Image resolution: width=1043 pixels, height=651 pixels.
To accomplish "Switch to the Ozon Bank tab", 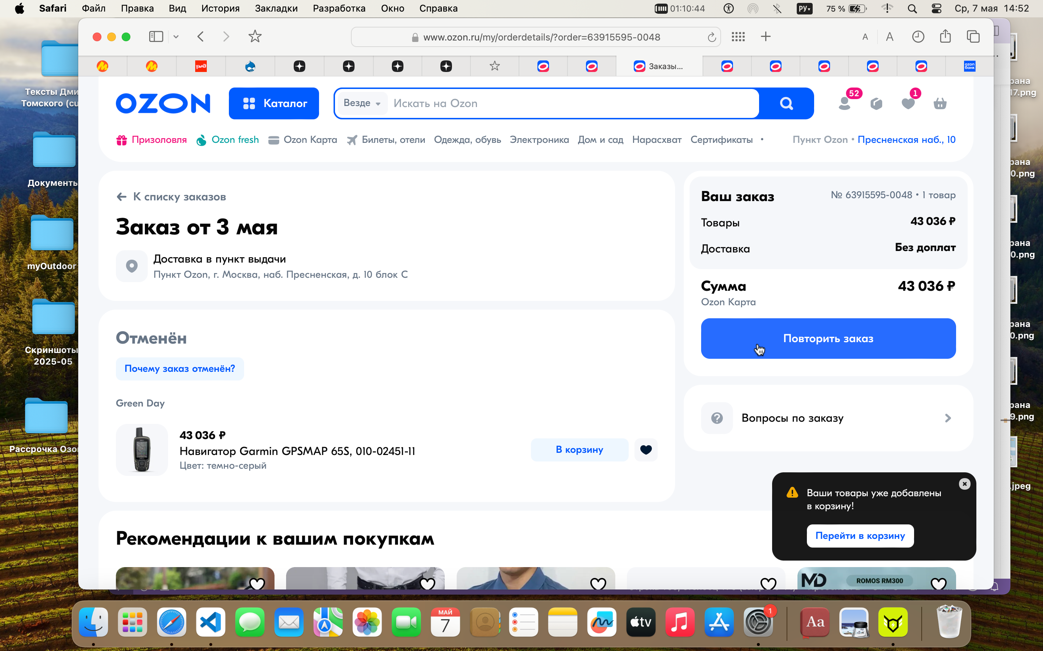I will (969, 66).
